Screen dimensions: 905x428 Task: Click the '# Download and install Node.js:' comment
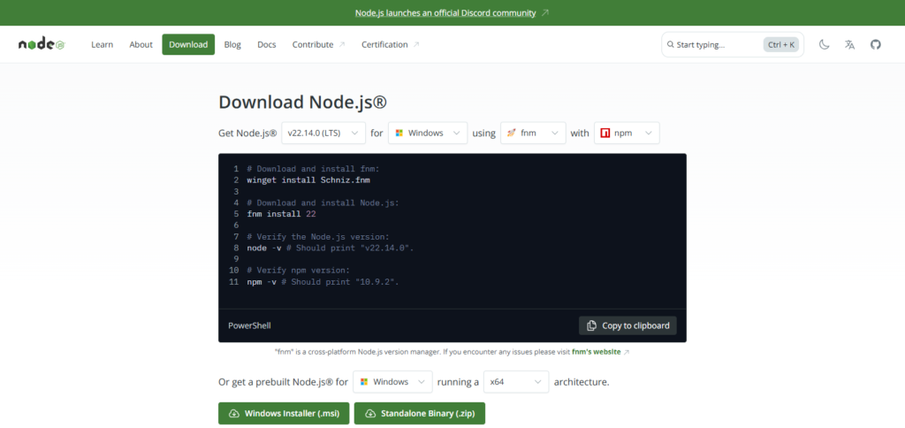[323, 203]
